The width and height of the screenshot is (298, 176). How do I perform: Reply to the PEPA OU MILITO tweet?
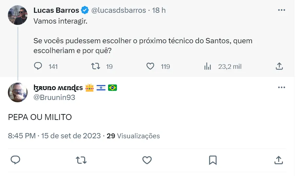(15, 160)
